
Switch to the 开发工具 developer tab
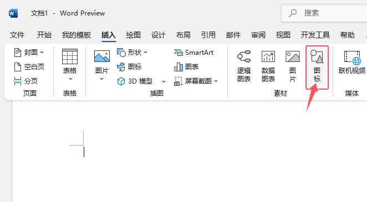coord(315,35)
